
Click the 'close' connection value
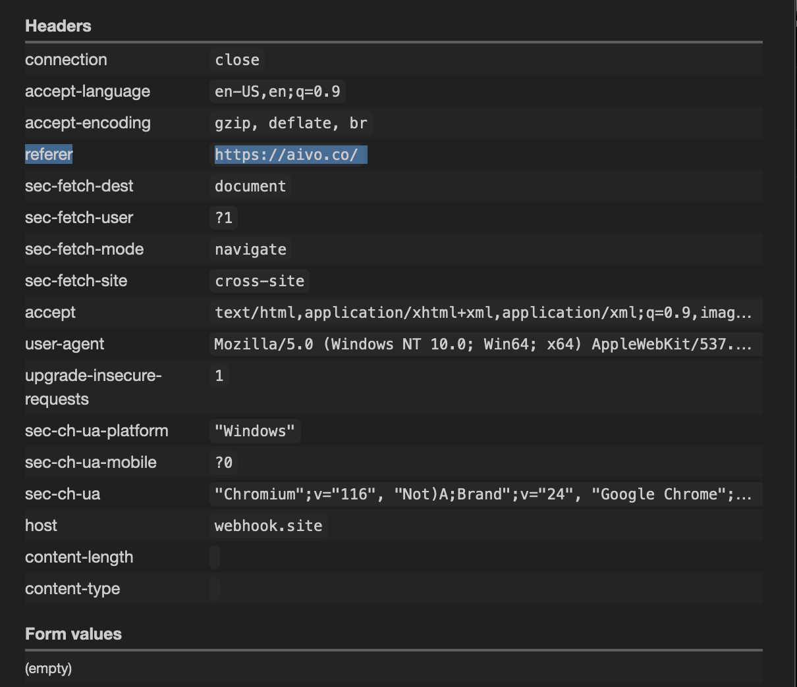tap(237, 60)
